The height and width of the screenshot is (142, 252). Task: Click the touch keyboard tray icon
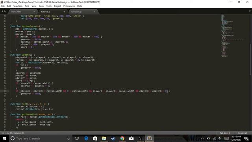(x=227, y=138)
